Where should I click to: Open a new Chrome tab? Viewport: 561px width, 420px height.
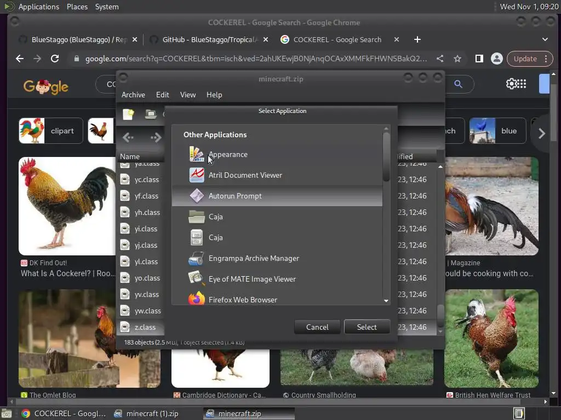click(x=417, y=39)
